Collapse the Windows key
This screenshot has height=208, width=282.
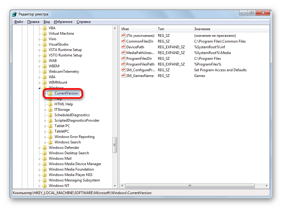click(x=40, y=88)
